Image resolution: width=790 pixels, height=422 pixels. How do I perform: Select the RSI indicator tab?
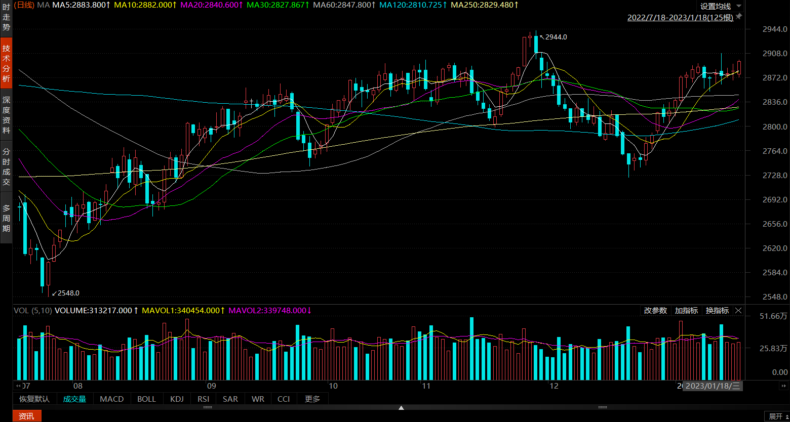click(204, 399)
